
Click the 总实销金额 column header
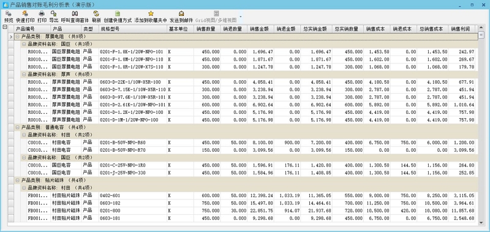coord(317,29)
